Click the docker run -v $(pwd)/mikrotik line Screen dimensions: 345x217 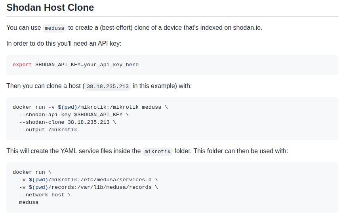coord(90,107)
